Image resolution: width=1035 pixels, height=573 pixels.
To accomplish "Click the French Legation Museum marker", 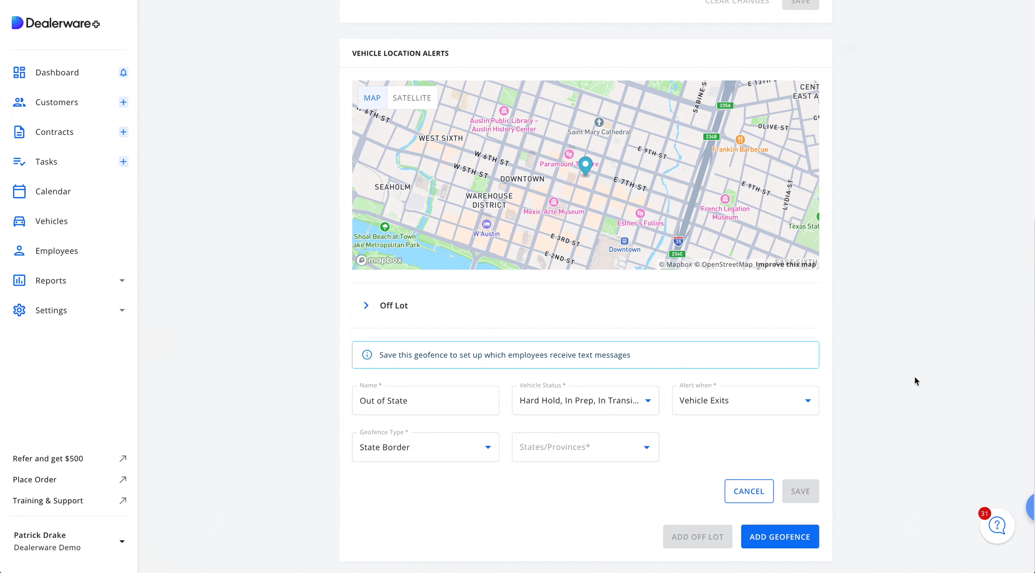I will tap(725, 199).
